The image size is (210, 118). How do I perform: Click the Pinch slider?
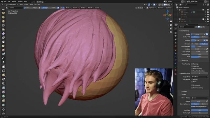(199, 57)
